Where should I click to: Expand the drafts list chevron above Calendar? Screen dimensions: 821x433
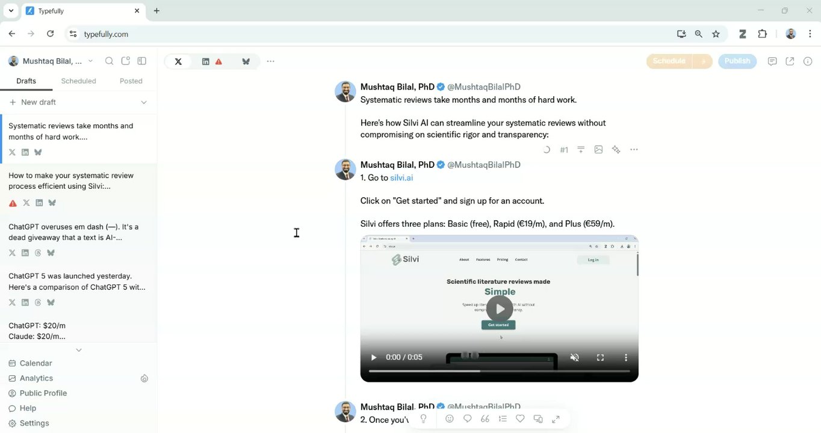[78, 350]
